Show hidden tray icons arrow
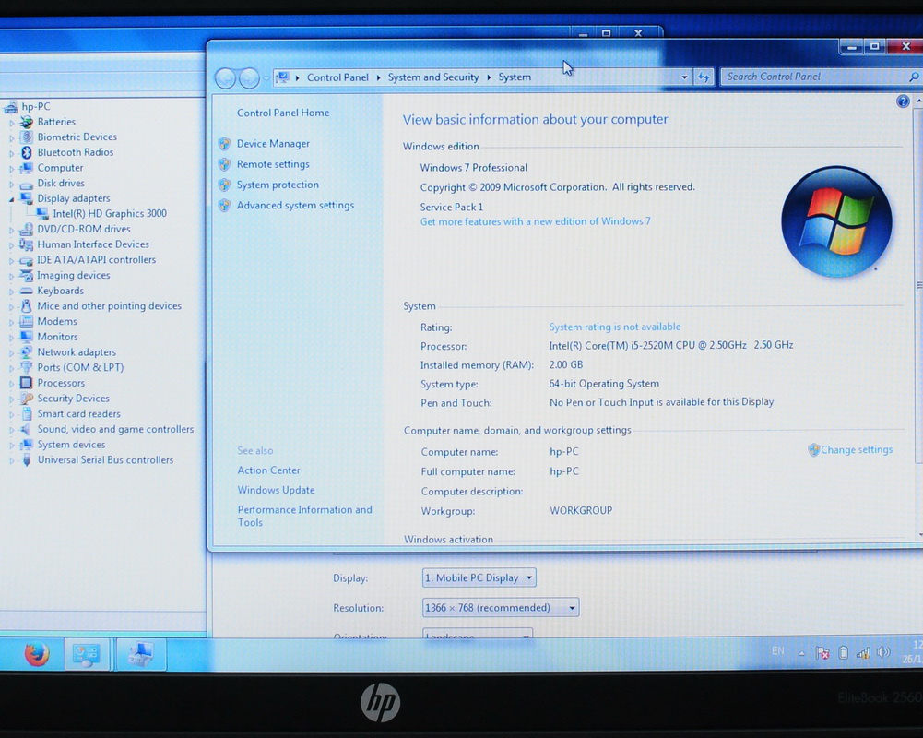 pyautogui.click(x=801, y=653)
